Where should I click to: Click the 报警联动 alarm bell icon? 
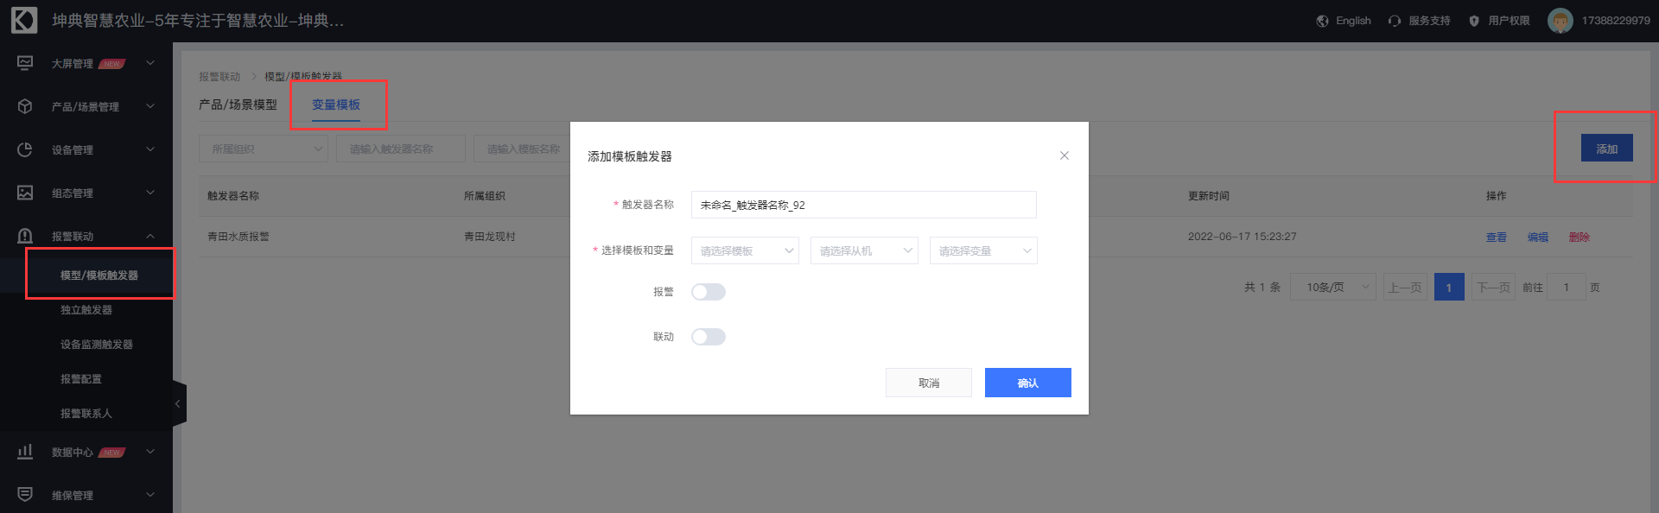(x=25, y=236)
